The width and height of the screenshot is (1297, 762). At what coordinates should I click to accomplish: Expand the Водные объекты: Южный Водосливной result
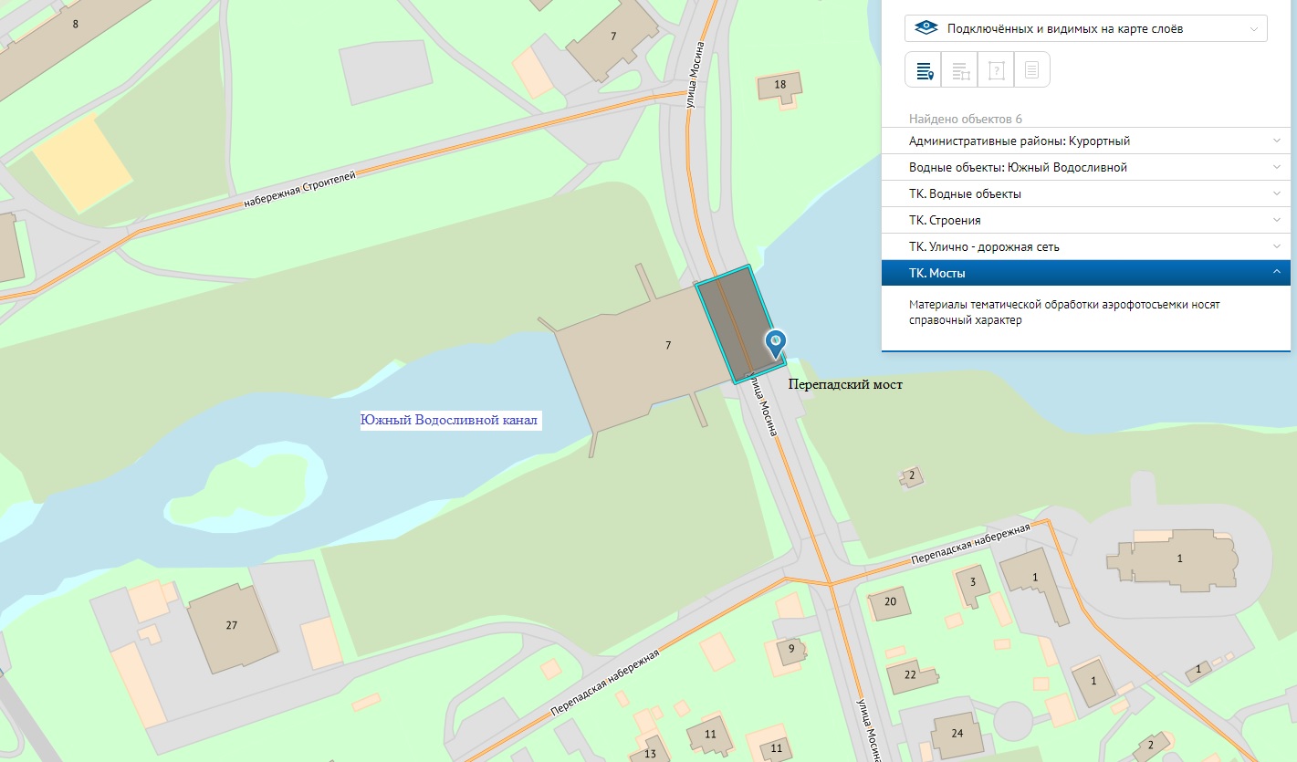1085,168
